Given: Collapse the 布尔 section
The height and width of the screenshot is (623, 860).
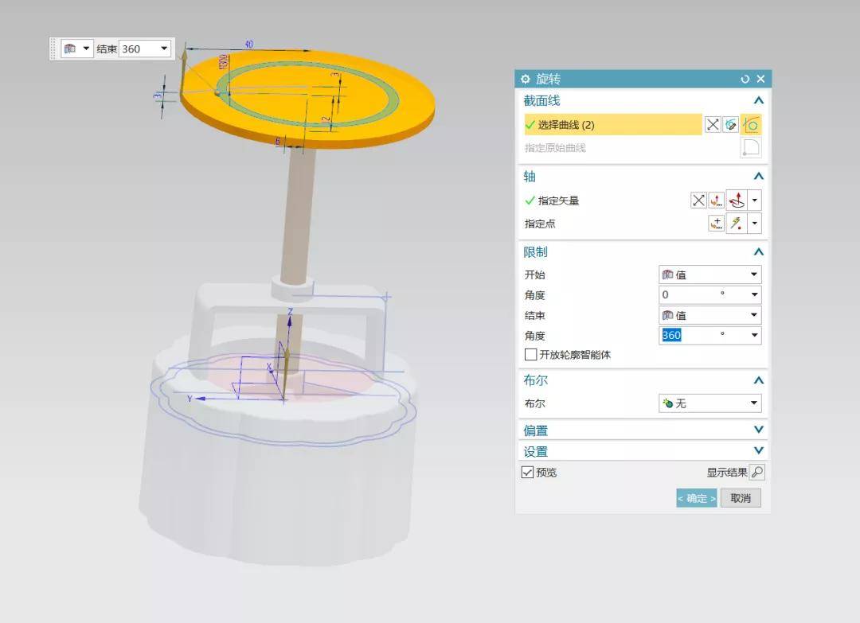Looking at the screenshot, I should coord(759,380).
